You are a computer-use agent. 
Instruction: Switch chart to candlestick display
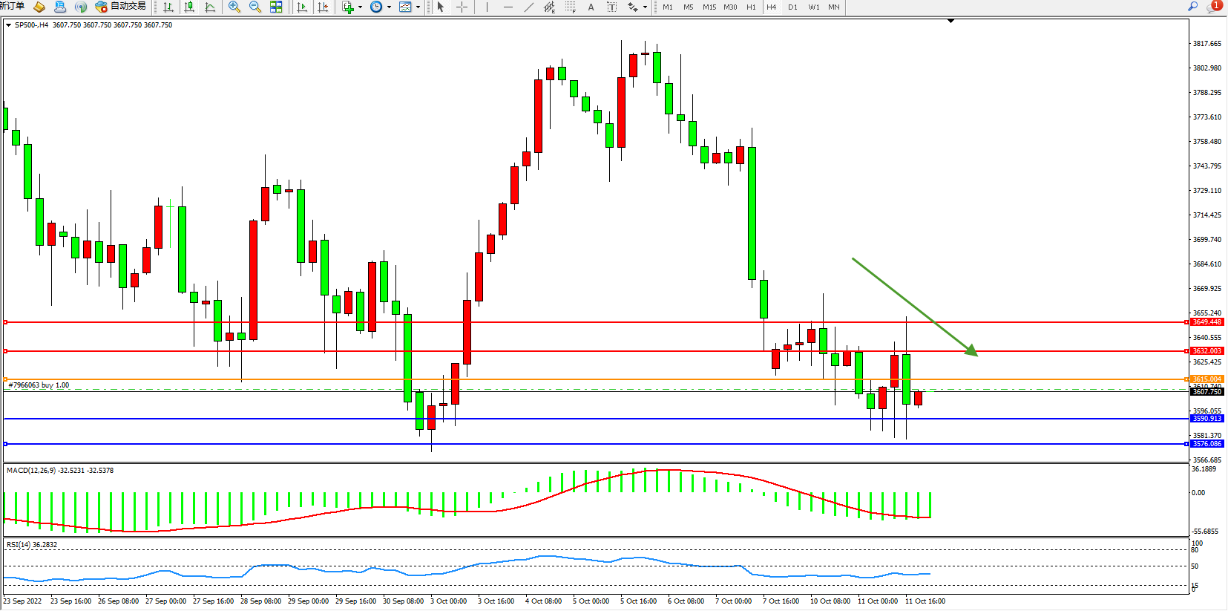(189, 7)
